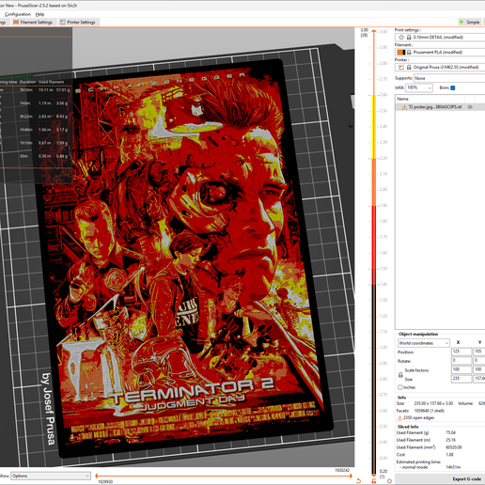
Task: Click the Rotate X field
Action: click(462, 361)
